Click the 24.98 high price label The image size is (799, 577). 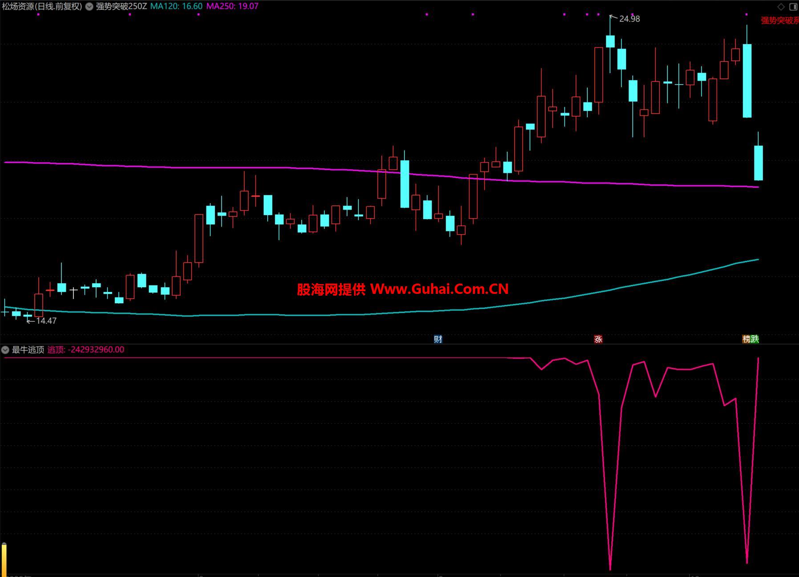click(629, 19)
